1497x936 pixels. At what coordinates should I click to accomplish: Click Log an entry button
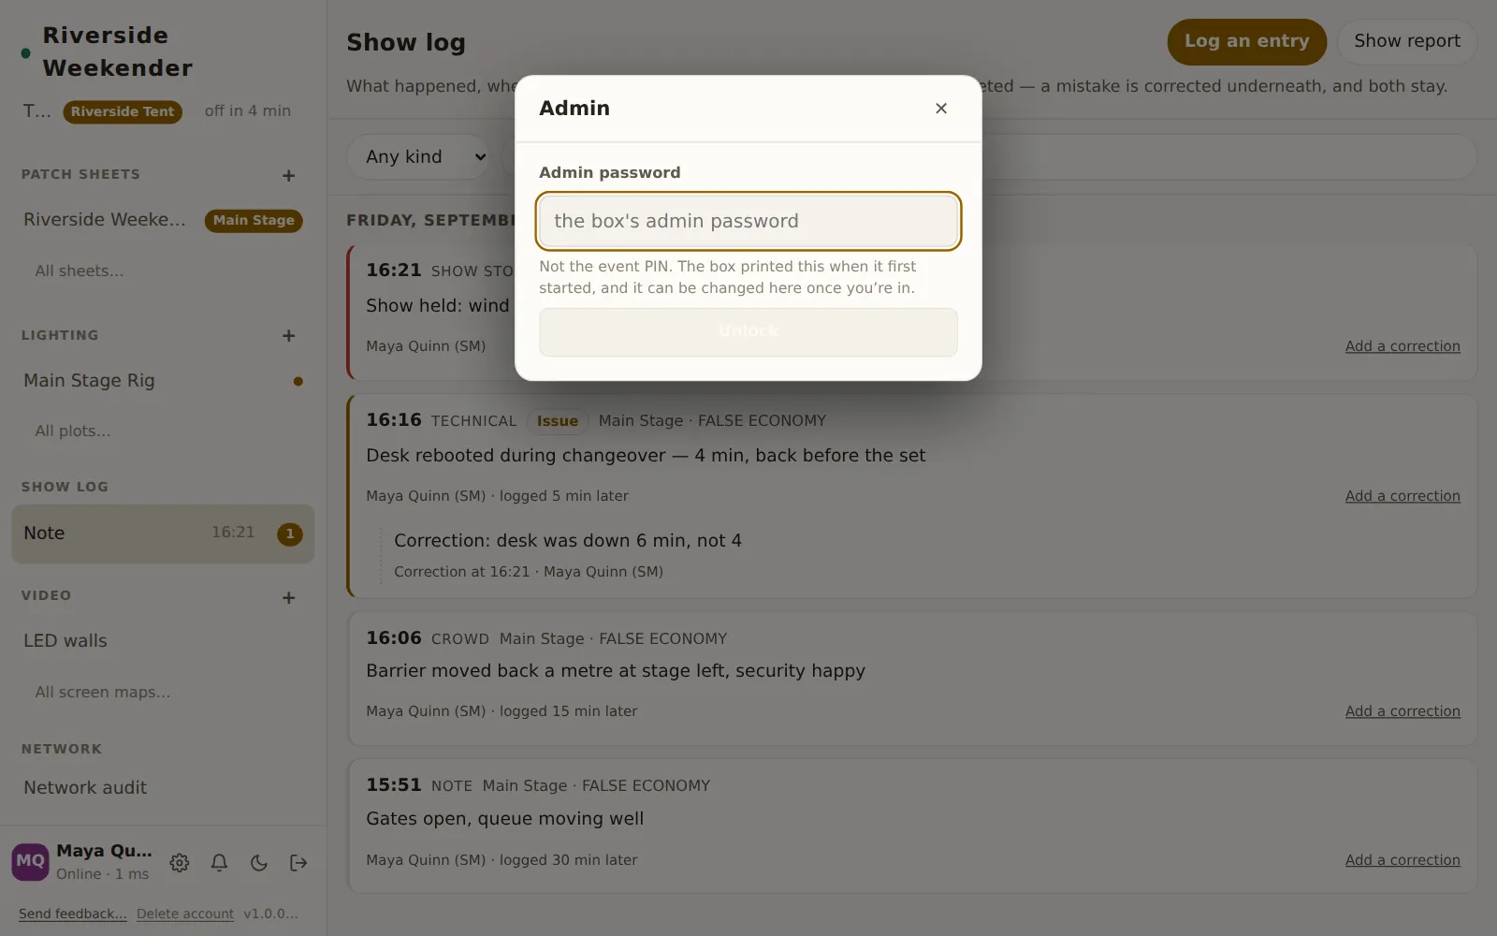click(x=1246, y=41)
